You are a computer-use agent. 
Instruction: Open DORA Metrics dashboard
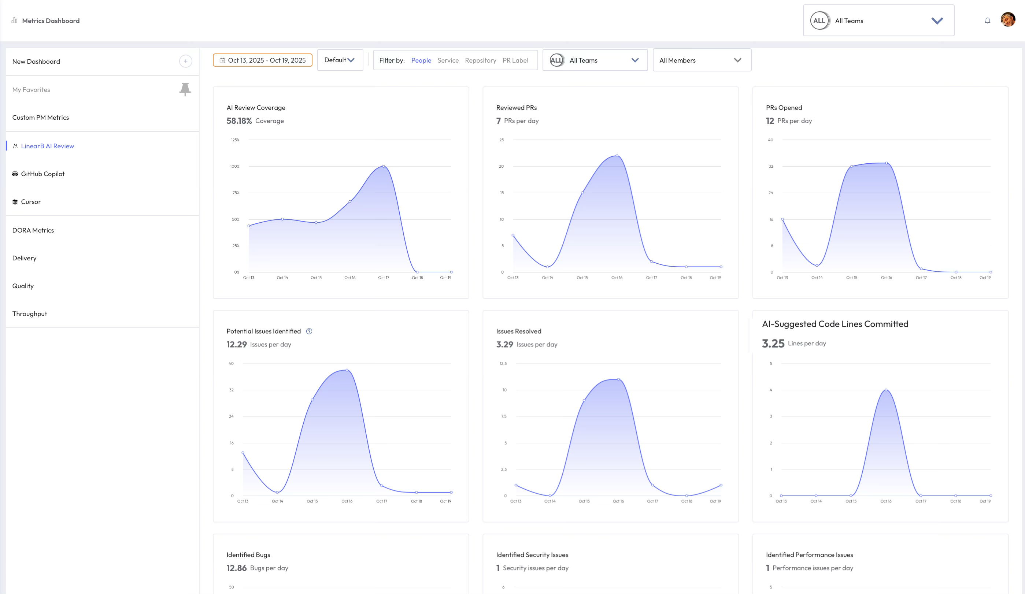pyautogui.click(x=33, y=230)
